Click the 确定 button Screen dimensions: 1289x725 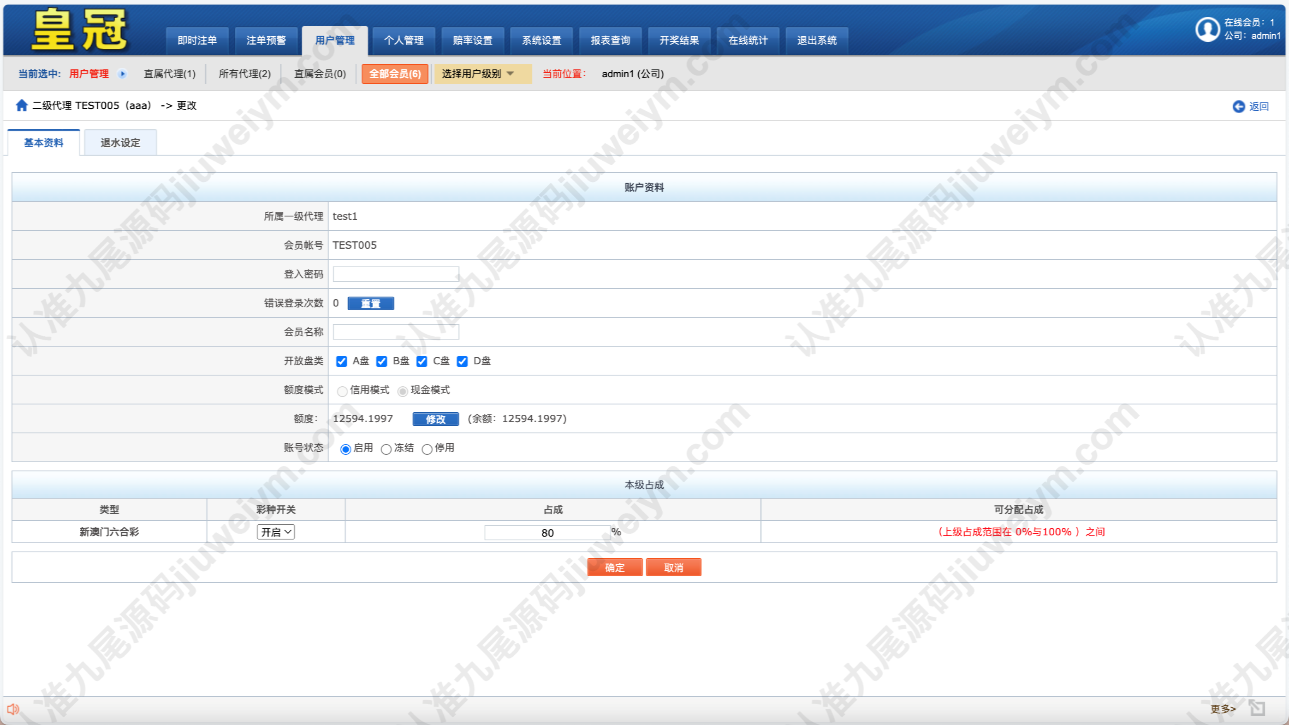coord(614,568)
